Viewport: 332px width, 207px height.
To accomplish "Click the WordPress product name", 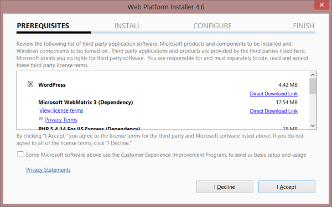I will click(52, 85).
